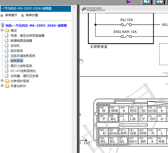The width and height of the screenshot is (168, 153).
Task: Click the icon beside 菜单折叠
Action: (x=22, y=16)
